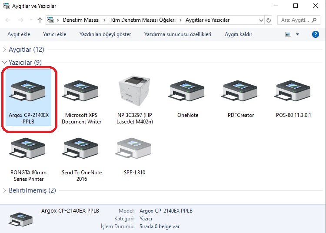The width and height of the screenshot is (326, 233).
Task: Select Send To OneNote 2016 printer
Action: [81, 150]
